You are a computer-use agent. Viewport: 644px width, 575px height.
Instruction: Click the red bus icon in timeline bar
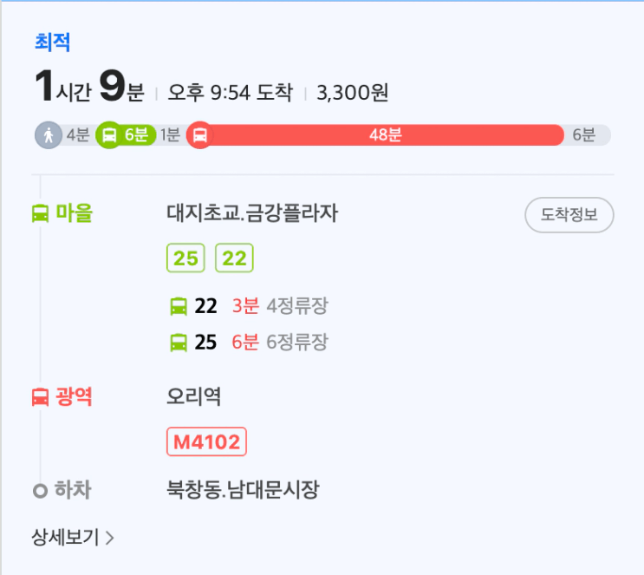coord(200,134)
